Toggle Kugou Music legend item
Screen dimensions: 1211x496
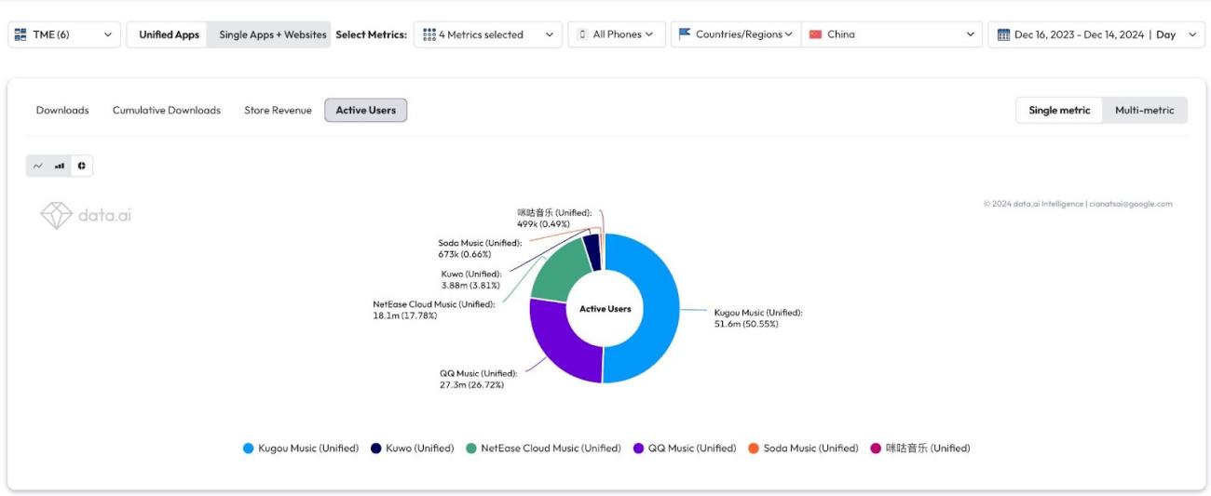[x=301, y=449]
